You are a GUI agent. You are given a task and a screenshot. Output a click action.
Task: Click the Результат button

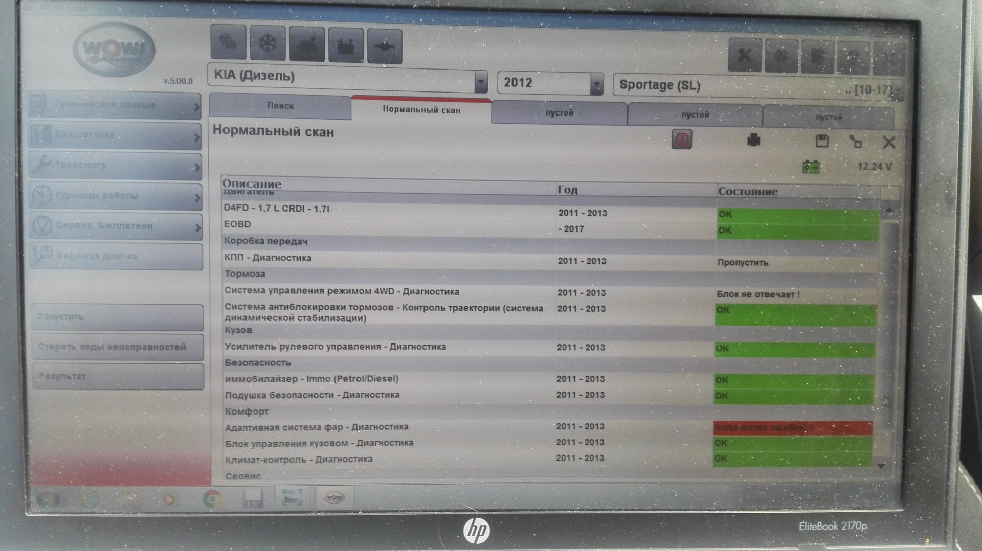(118, 377)
